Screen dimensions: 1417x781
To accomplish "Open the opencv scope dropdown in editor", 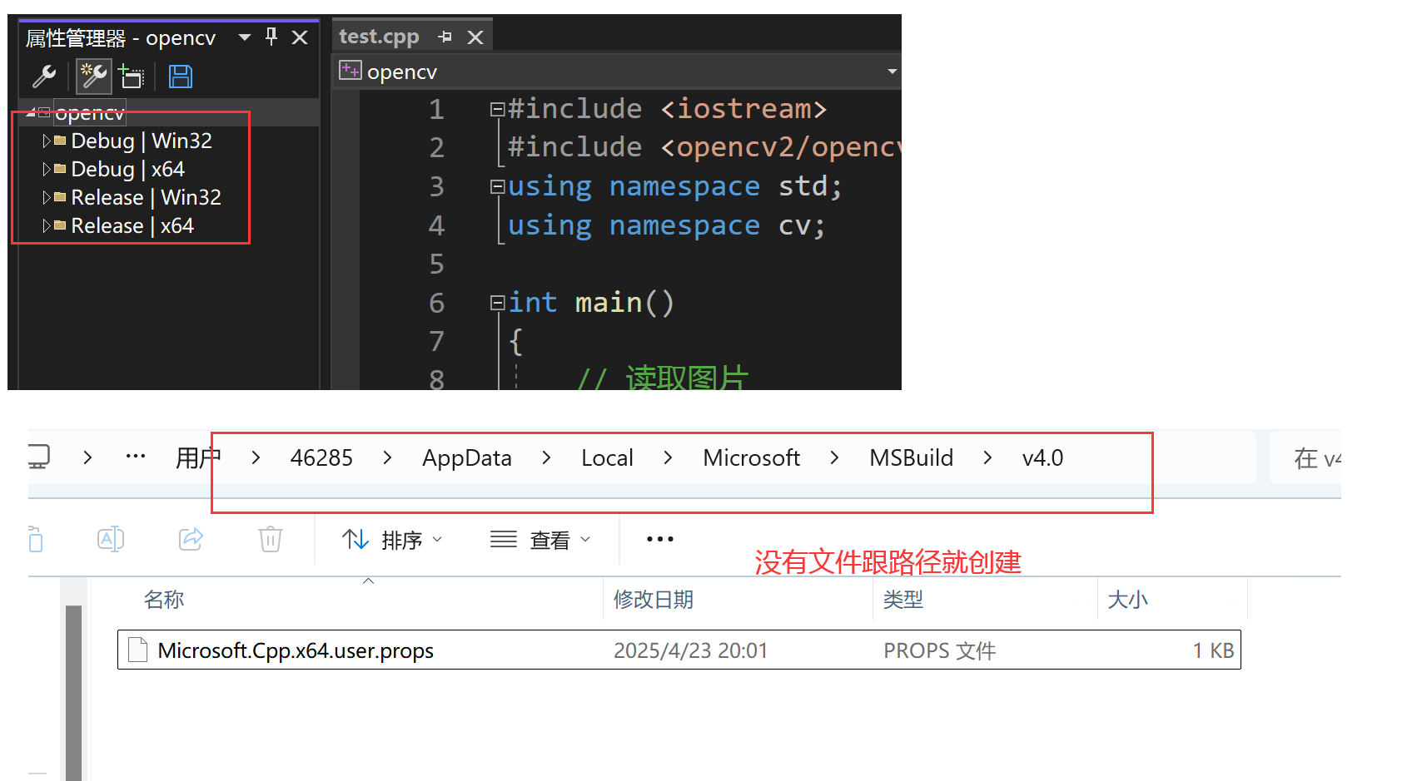I will [x=892, y=72].
